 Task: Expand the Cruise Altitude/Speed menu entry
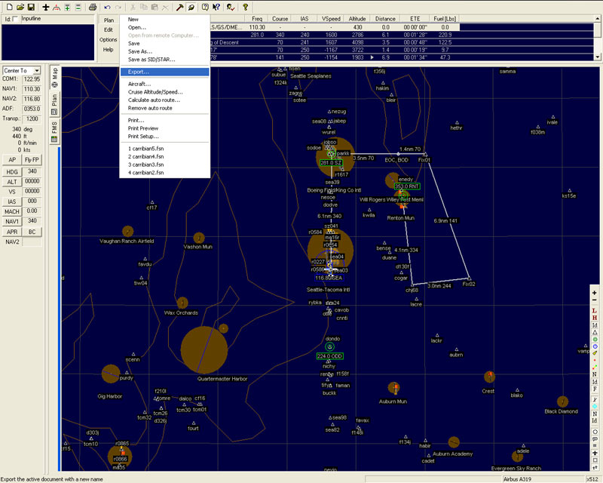(155, 92)
